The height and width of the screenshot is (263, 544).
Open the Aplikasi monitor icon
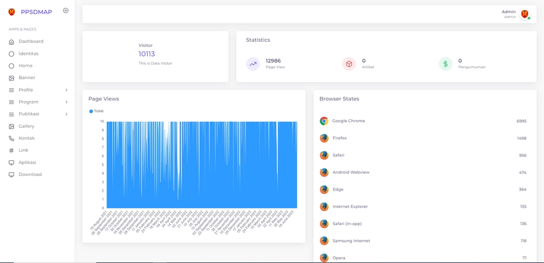[x=11, y=163]
